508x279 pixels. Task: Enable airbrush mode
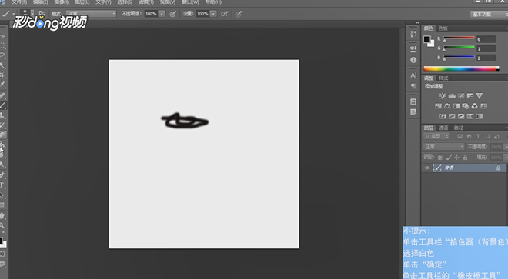coord(225,14)
